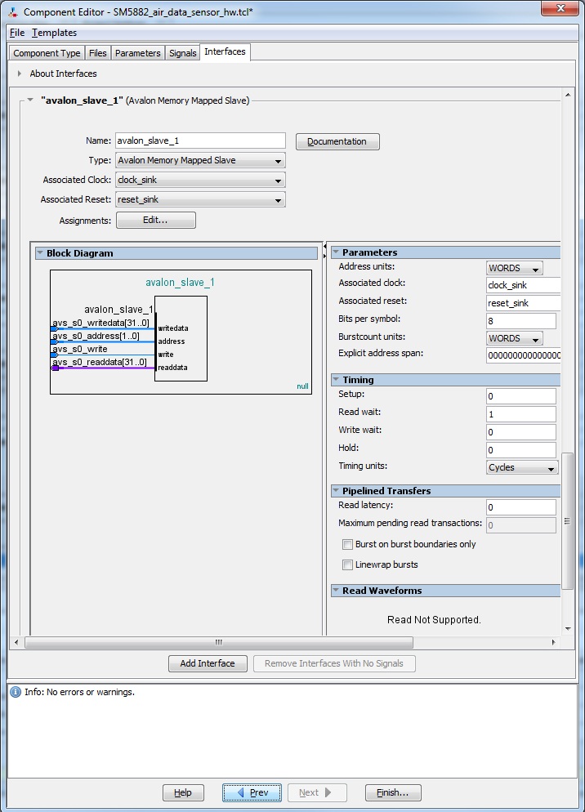The image size is (585, 812).
Task: Collapse the Timing section
Action: pos(336,379)
